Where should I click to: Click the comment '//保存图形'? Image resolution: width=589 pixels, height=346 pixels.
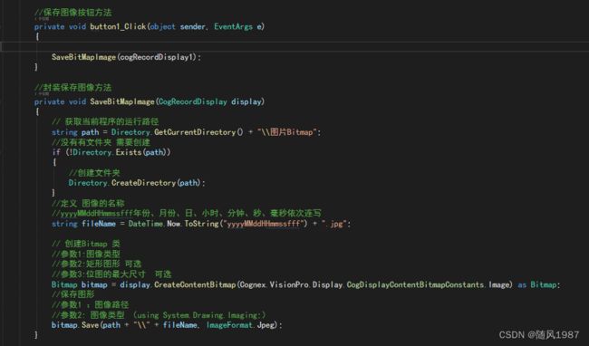pyautogui.click(x=72, y=294)
